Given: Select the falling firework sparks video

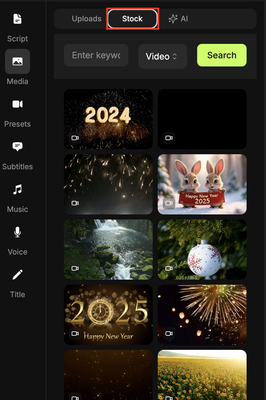Looking at the screenshot, I should [x=108, y=184].
